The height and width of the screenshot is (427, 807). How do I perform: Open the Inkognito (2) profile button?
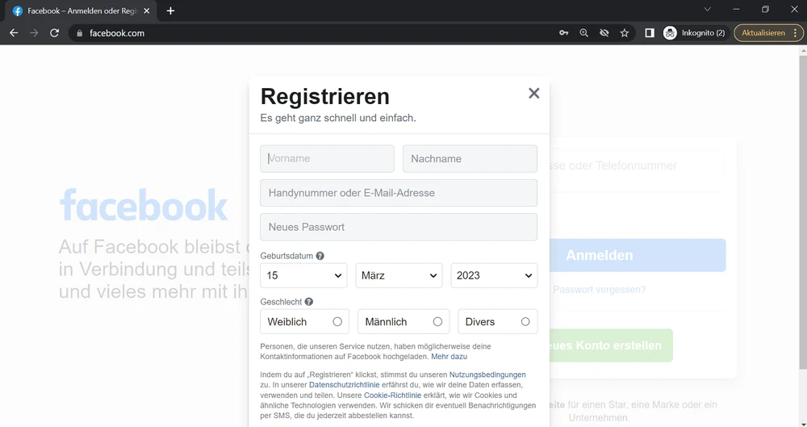[696, 33]
